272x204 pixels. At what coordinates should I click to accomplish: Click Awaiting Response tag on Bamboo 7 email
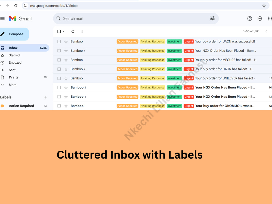click(x=153, y=51)
